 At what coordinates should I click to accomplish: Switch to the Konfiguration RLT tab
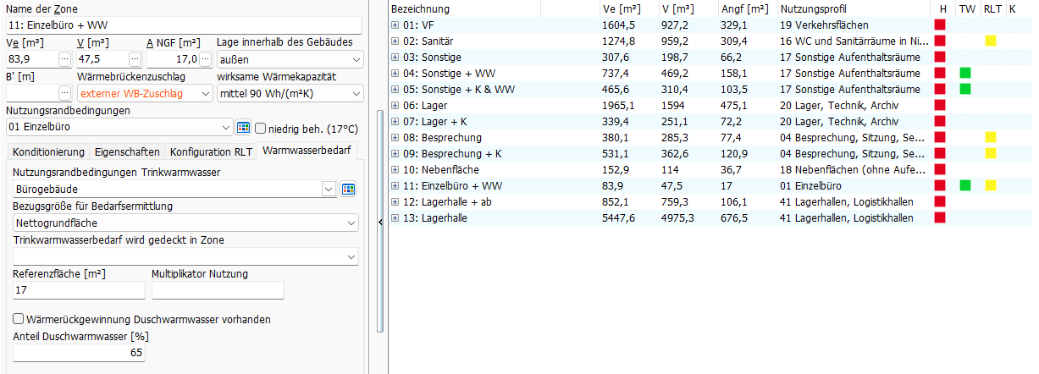[x=211, y=152]
